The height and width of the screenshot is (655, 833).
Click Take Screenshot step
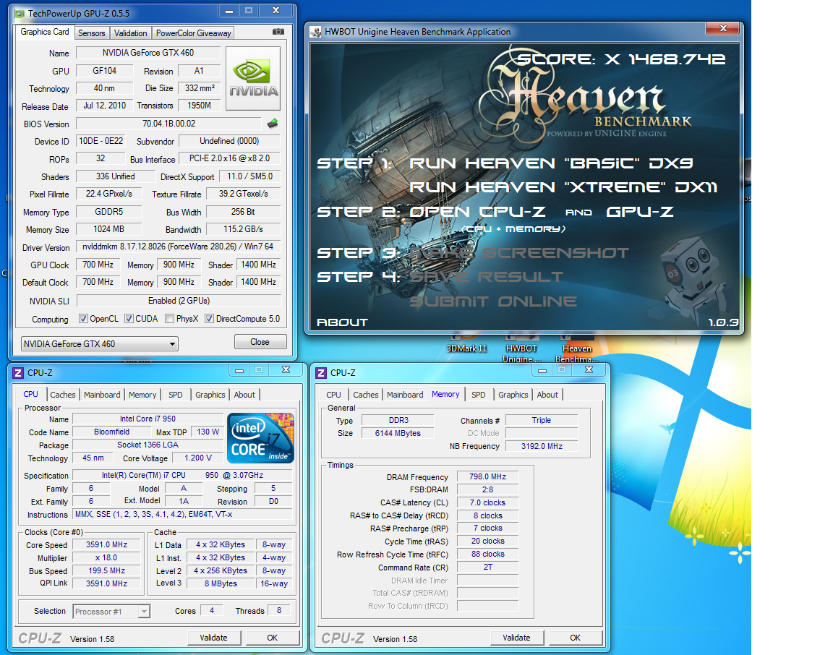click(519, 253)
